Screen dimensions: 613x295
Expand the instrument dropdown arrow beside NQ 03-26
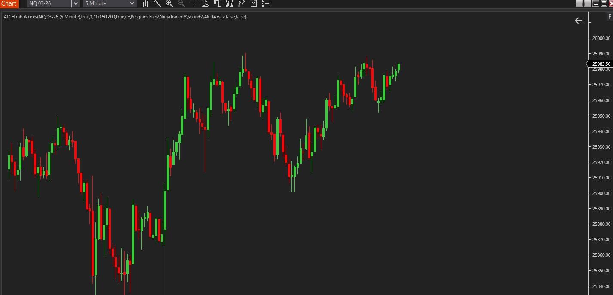pyautogui.click(x=76, y=3)
